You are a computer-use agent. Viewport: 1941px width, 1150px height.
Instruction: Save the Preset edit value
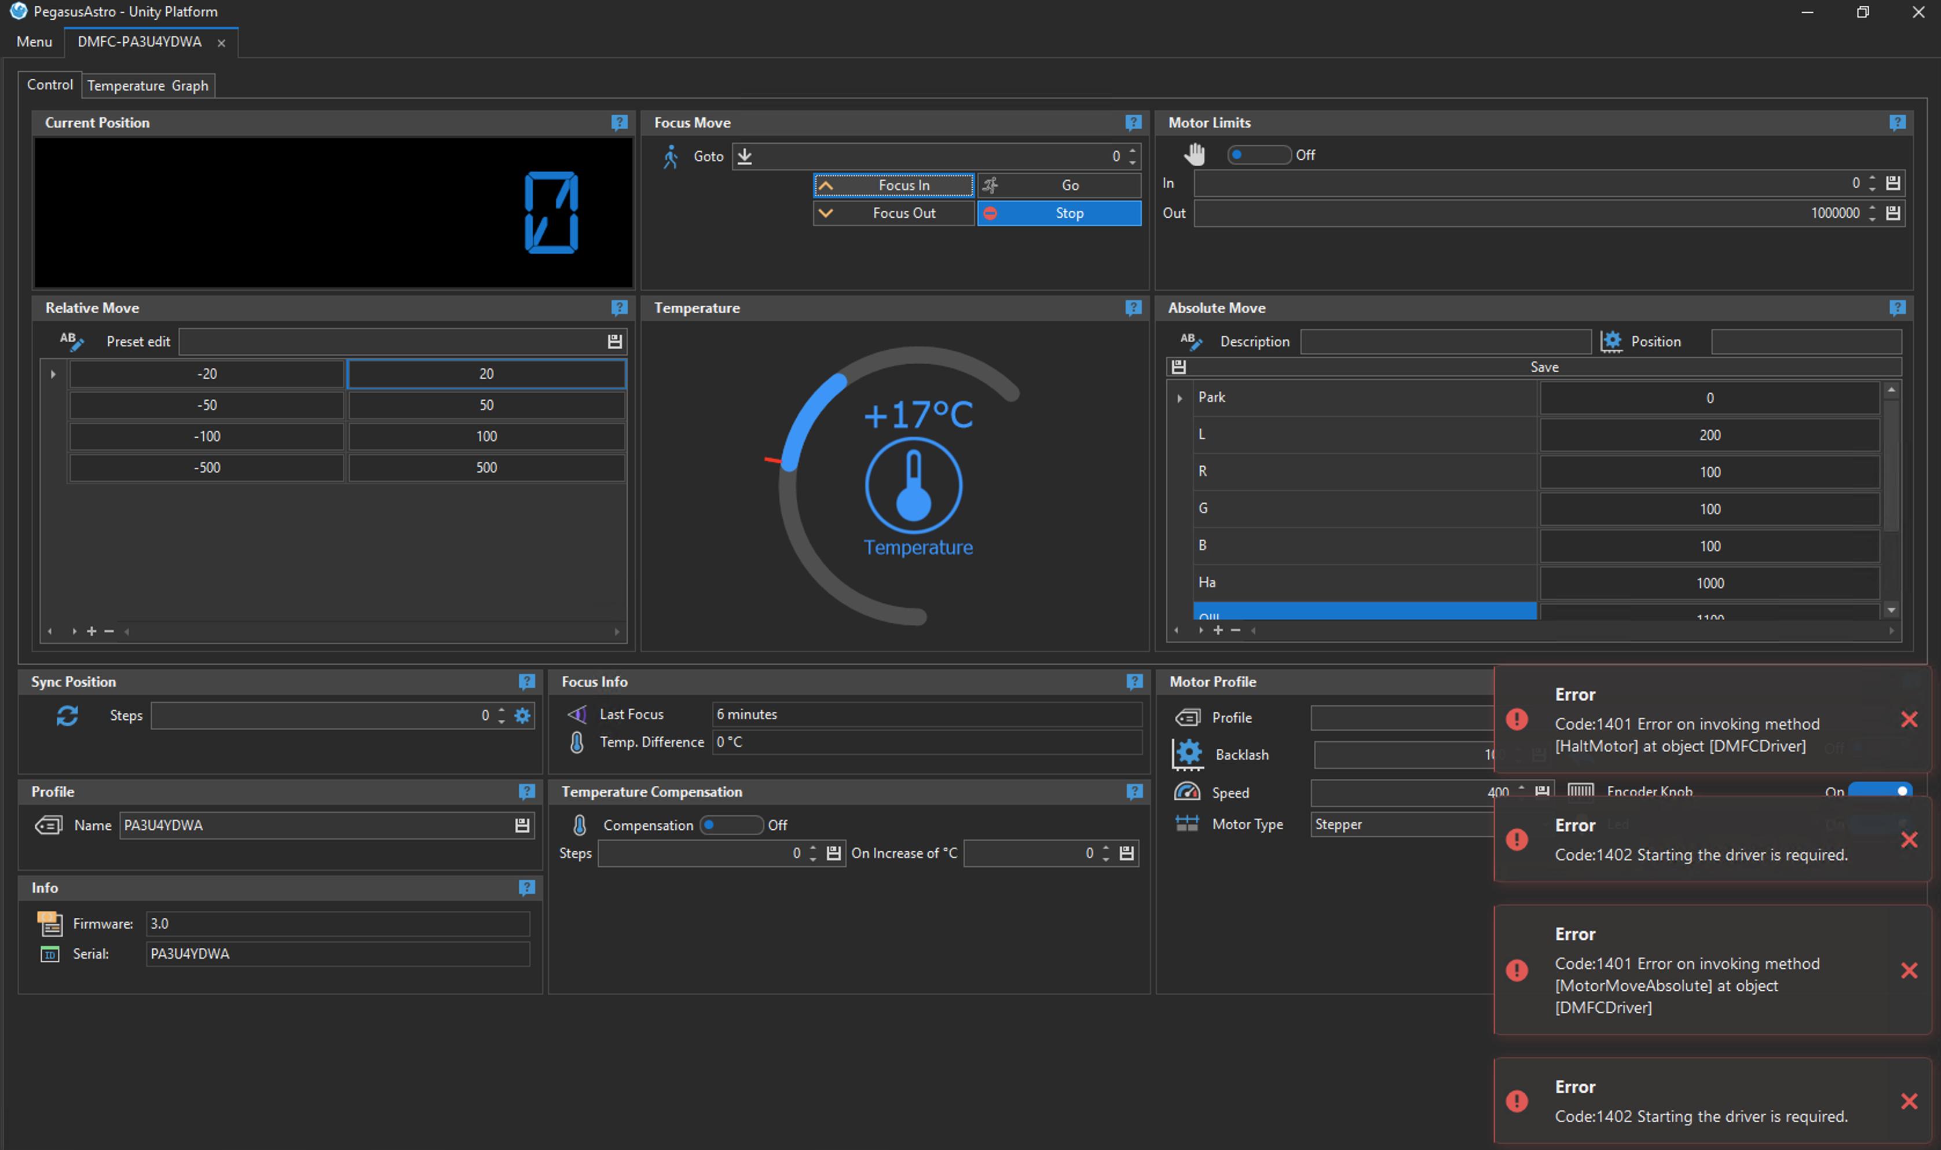click(614, 341)
